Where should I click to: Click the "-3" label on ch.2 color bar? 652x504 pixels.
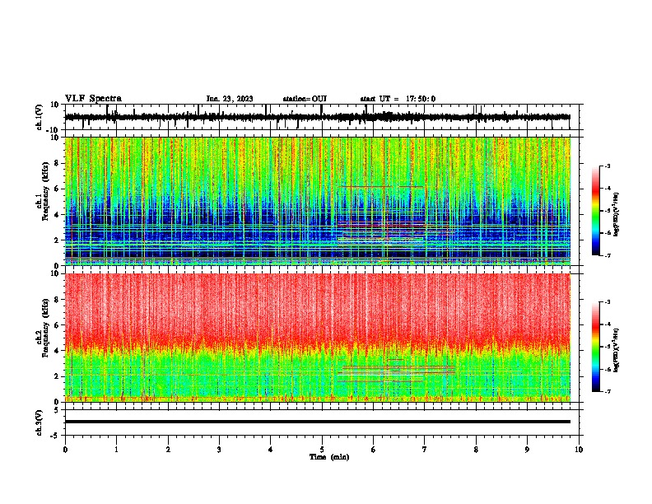(608, 302)
